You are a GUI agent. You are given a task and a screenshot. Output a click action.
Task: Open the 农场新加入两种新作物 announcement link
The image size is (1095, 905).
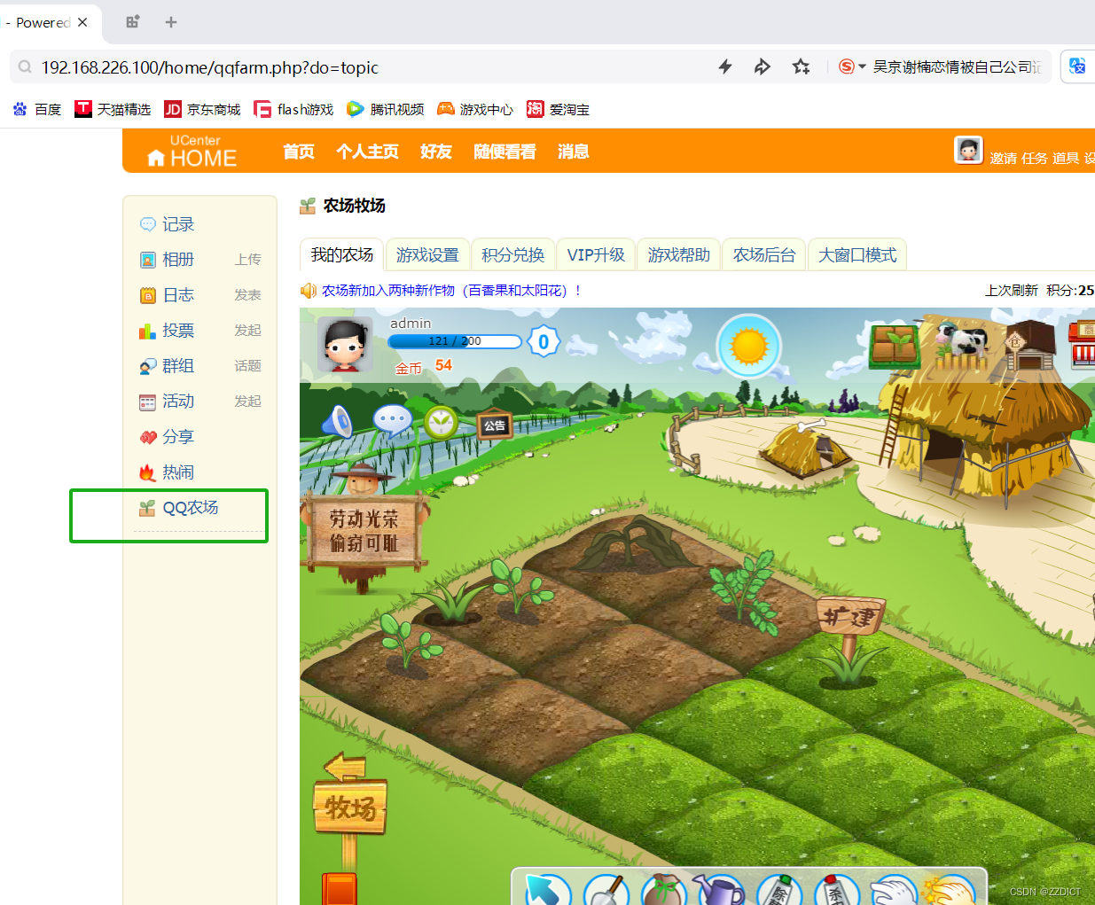click(451, 290)
